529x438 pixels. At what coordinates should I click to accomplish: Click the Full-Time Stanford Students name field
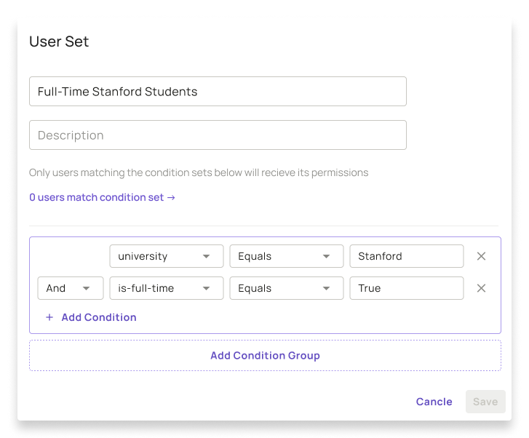(x=218, y=92)
